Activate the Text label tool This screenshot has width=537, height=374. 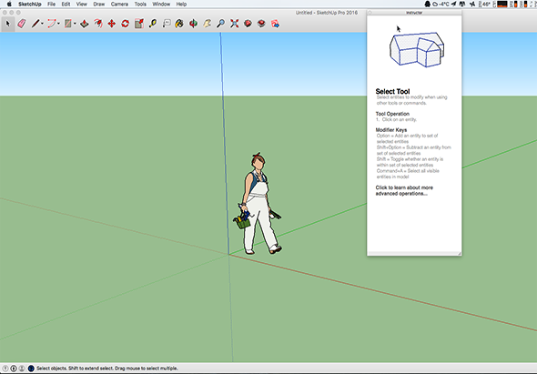[167, 24]
